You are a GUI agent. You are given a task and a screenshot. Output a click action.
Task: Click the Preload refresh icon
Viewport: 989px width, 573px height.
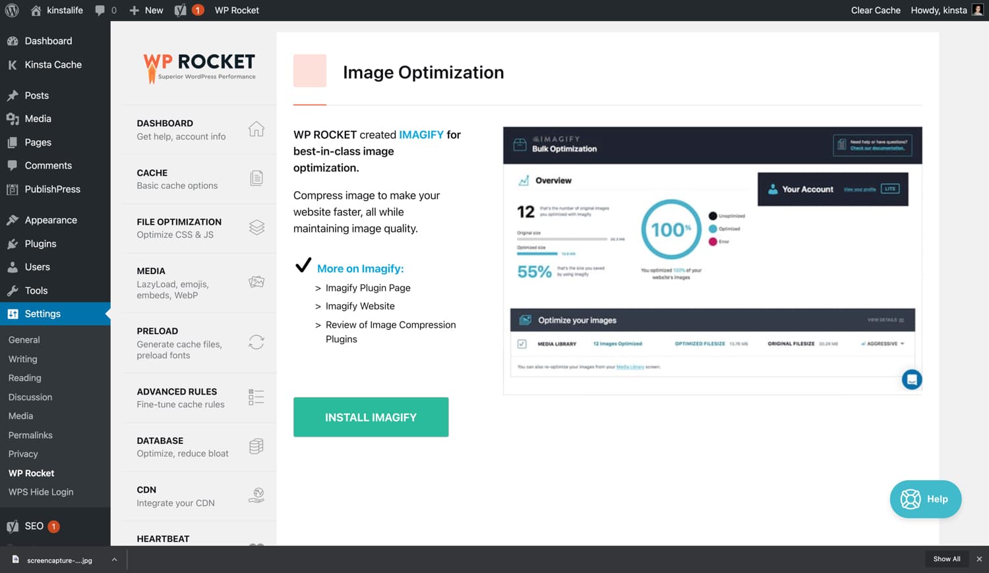pyautogui.click(x=256, y=342)
